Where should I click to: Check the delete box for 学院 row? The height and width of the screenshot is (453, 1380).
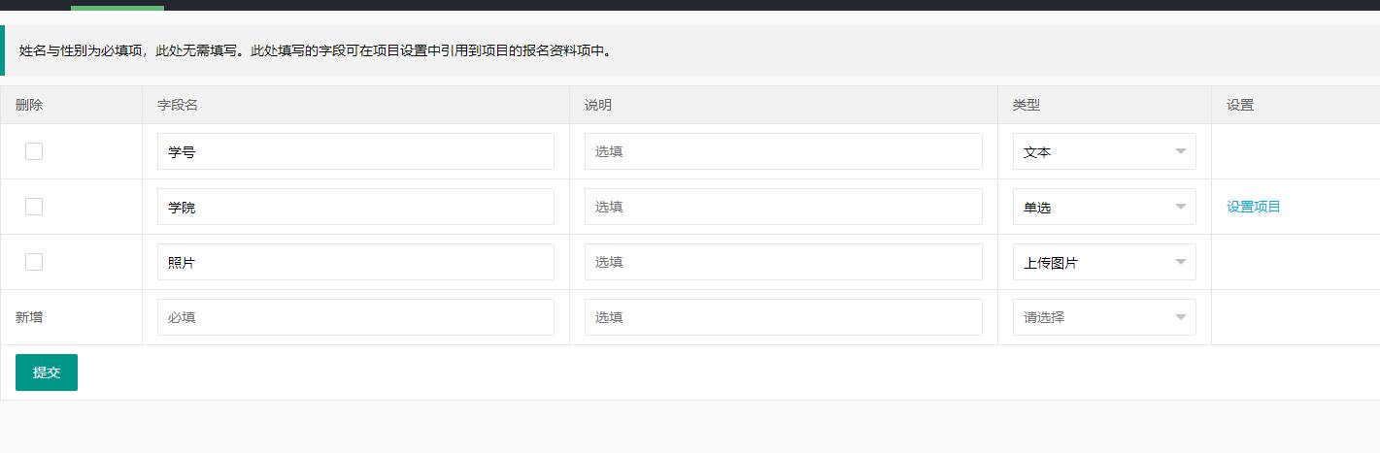(x=34, y=207)
